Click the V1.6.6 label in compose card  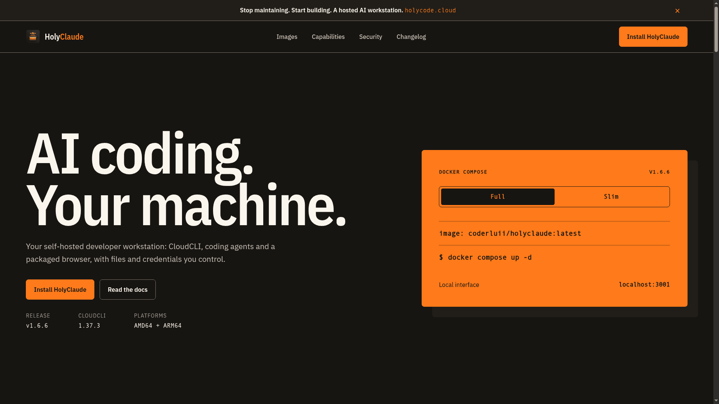click(x=659, y=172)
